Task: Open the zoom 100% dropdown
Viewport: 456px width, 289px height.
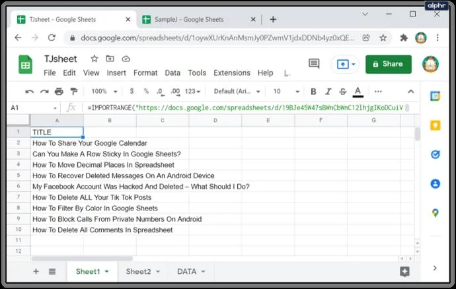Action: [104, 92]
